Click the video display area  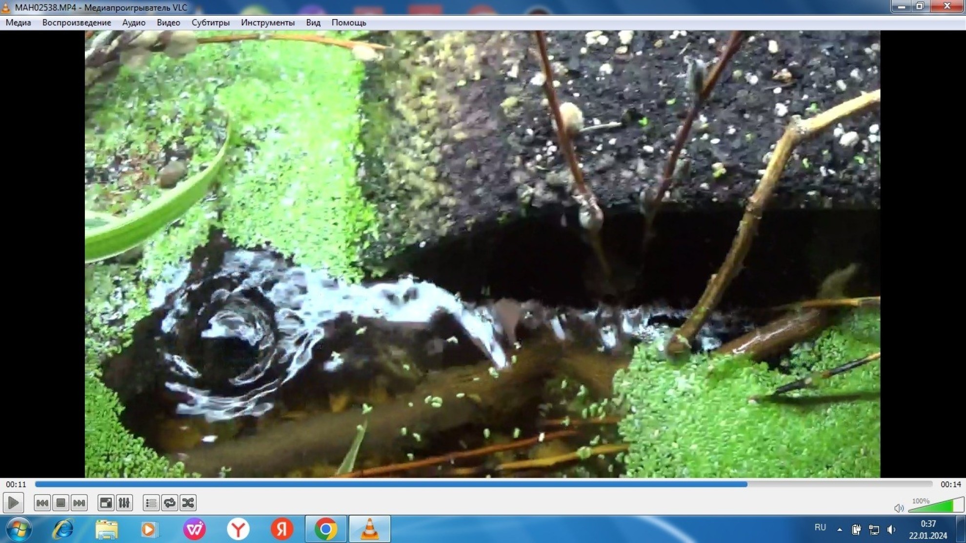click(x=483, y=254)
